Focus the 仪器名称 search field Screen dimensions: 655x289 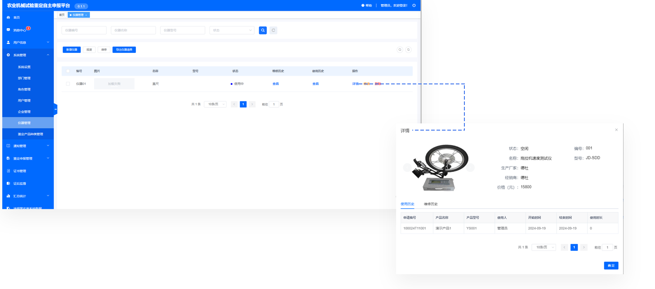pos(133,30)
